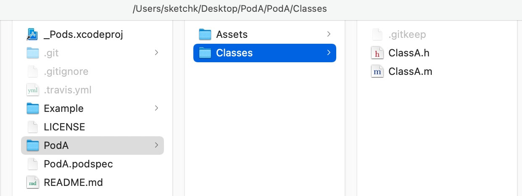The width and height of the screenshot is (522, 196).
Task: Select the .gitignore file name
Action: (x=66, y=72)
